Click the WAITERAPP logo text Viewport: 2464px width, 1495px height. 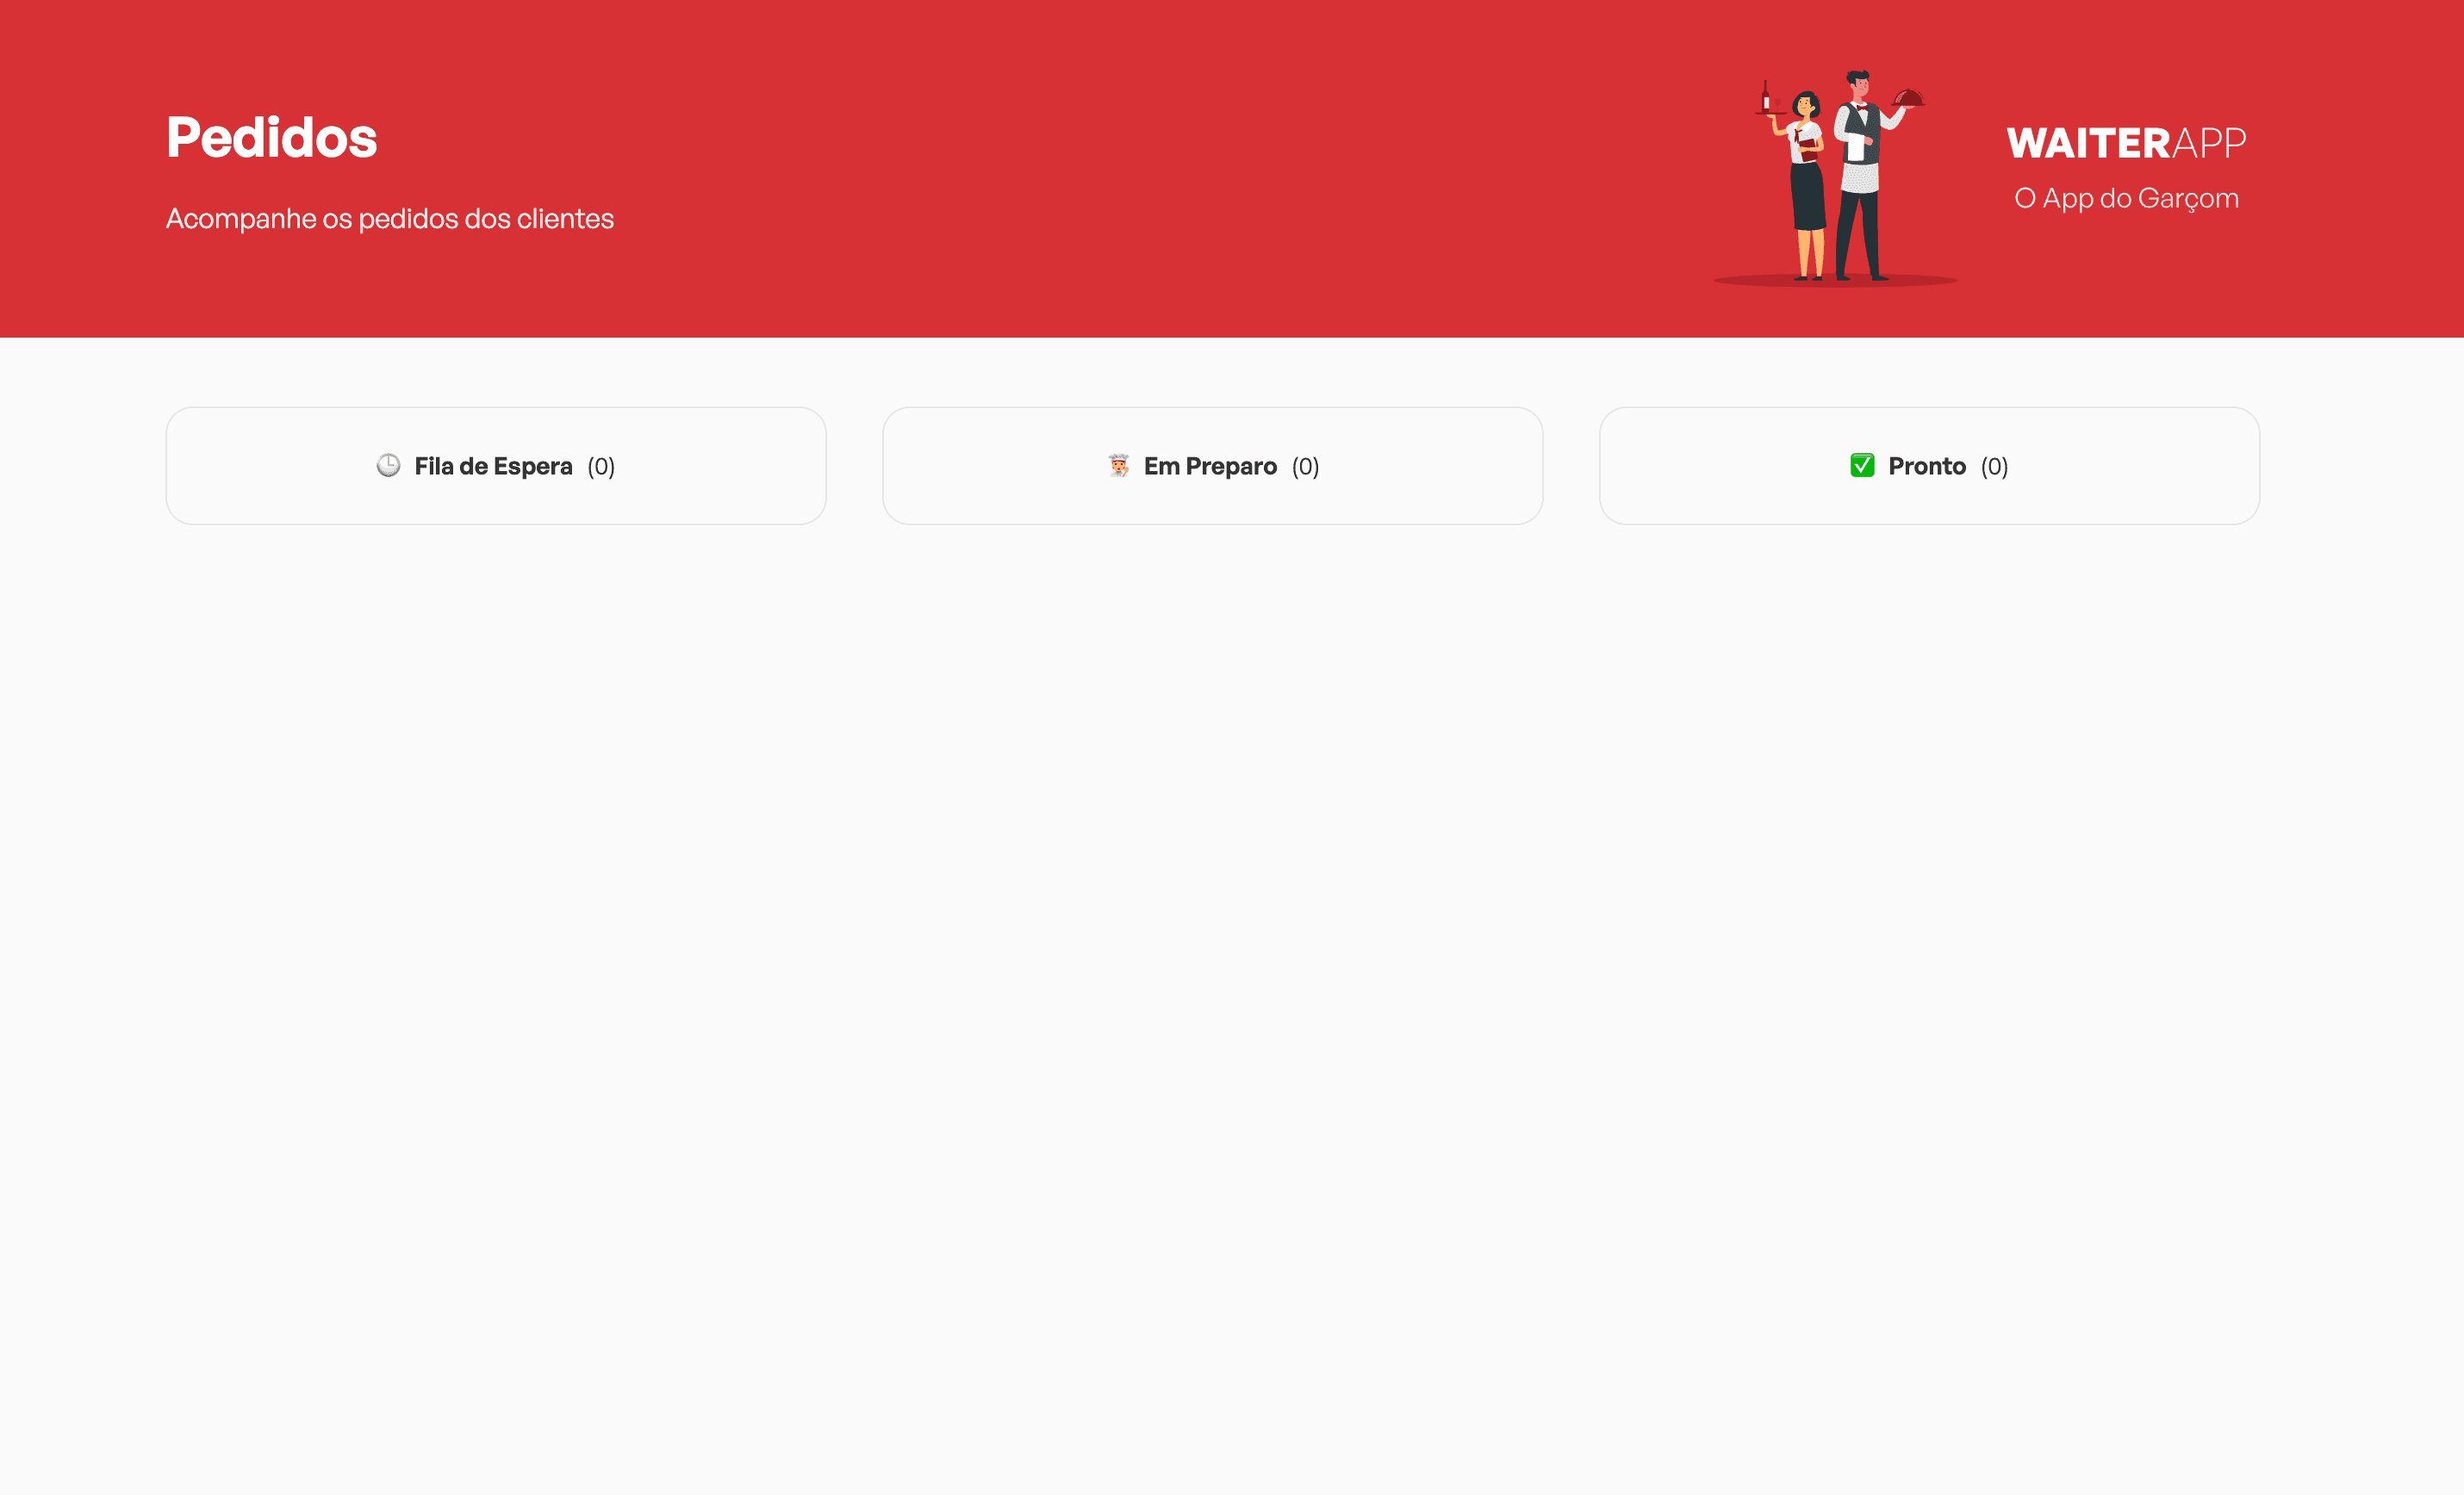[x=2126, y=143]
